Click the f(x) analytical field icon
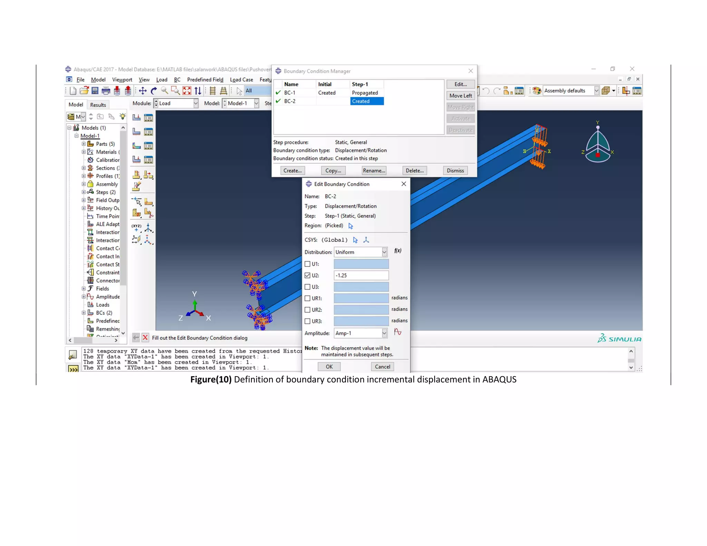This screenshot has height=546, width=707. click(398, 251)
